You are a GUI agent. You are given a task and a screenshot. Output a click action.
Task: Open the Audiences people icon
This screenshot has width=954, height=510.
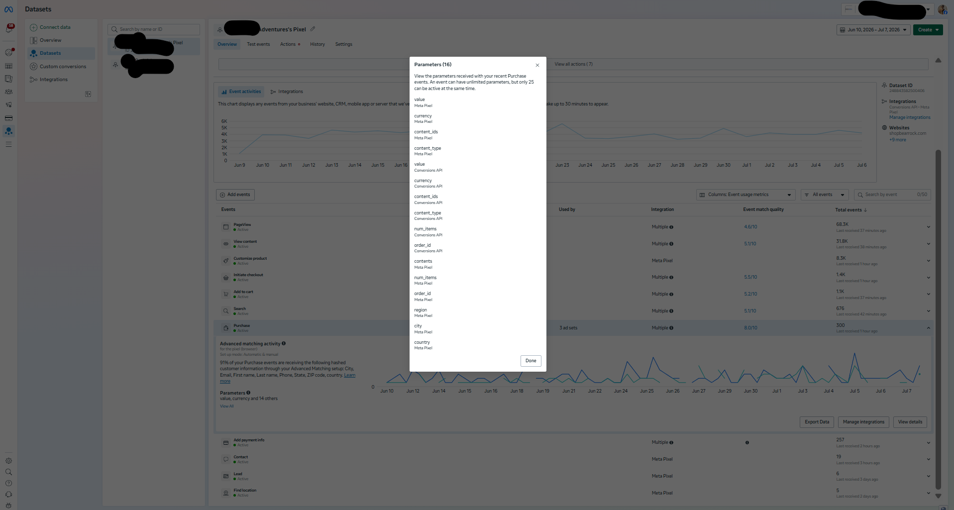9,92
